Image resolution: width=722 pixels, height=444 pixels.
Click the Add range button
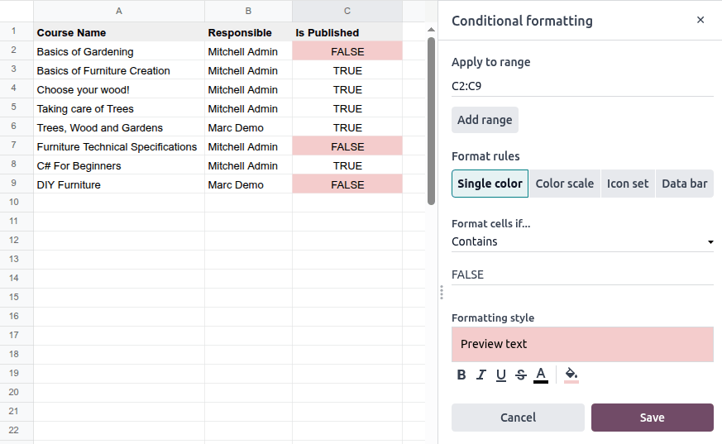click(x=485, y=120)
